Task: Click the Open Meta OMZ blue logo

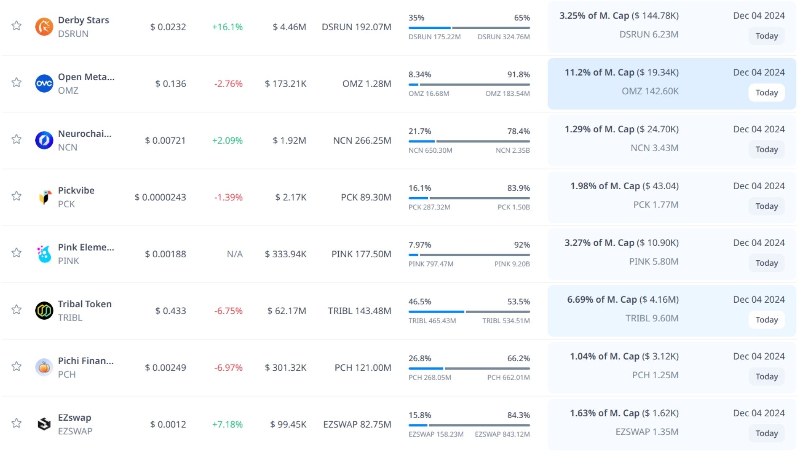Action: click(x=44, y=83)
